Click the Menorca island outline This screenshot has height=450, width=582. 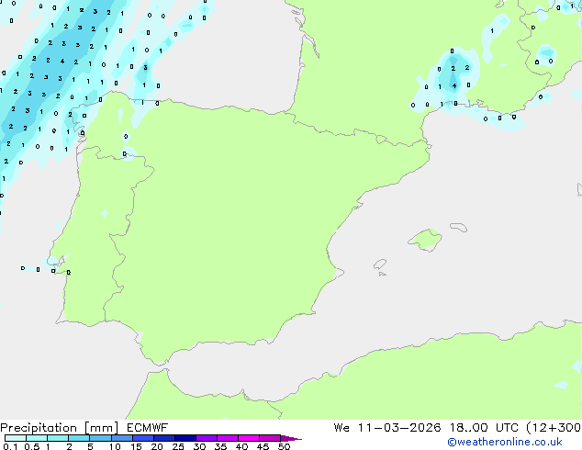[x=459, y=227]
